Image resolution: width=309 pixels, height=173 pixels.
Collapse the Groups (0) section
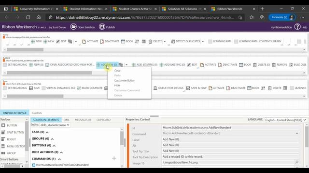click(x=52, y=139)
